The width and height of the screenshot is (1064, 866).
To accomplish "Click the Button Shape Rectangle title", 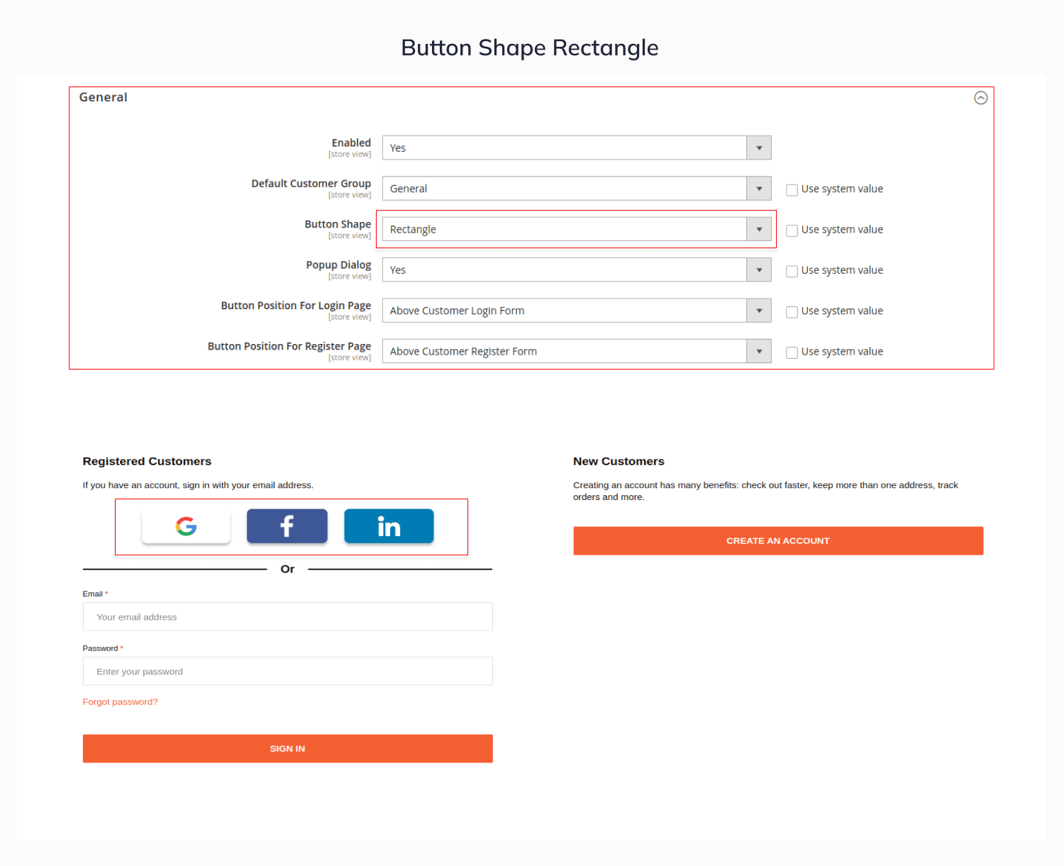I will click(x=530, y=48).
